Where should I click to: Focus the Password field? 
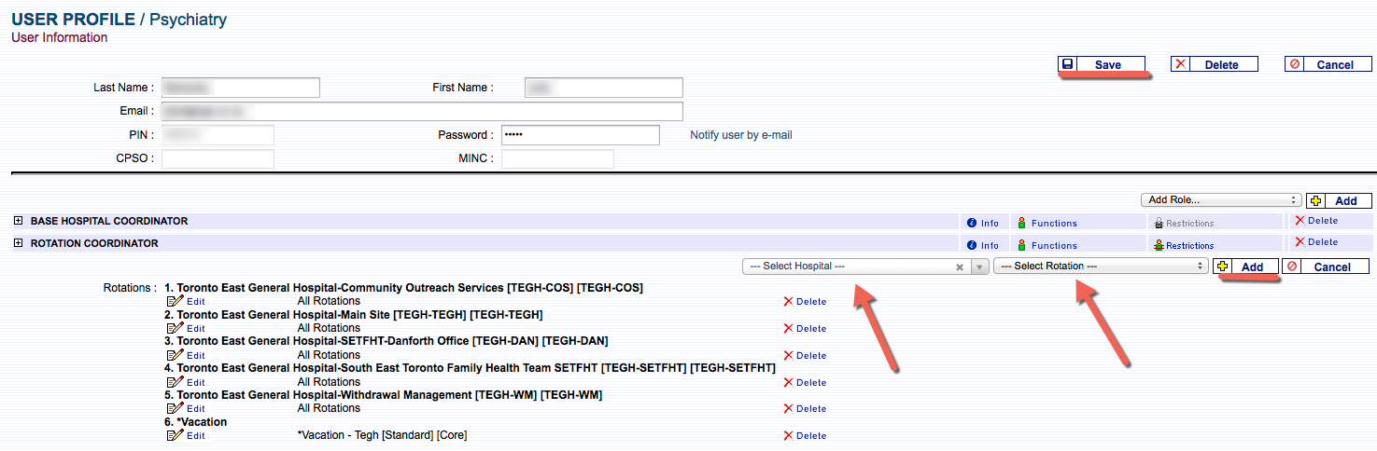[580, 135]
